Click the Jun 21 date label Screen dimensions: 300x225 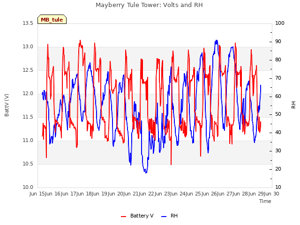pos(131,194)
